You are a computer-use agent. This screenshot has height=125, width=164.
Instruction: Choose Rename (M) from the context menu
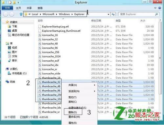(x=74, y=117)
